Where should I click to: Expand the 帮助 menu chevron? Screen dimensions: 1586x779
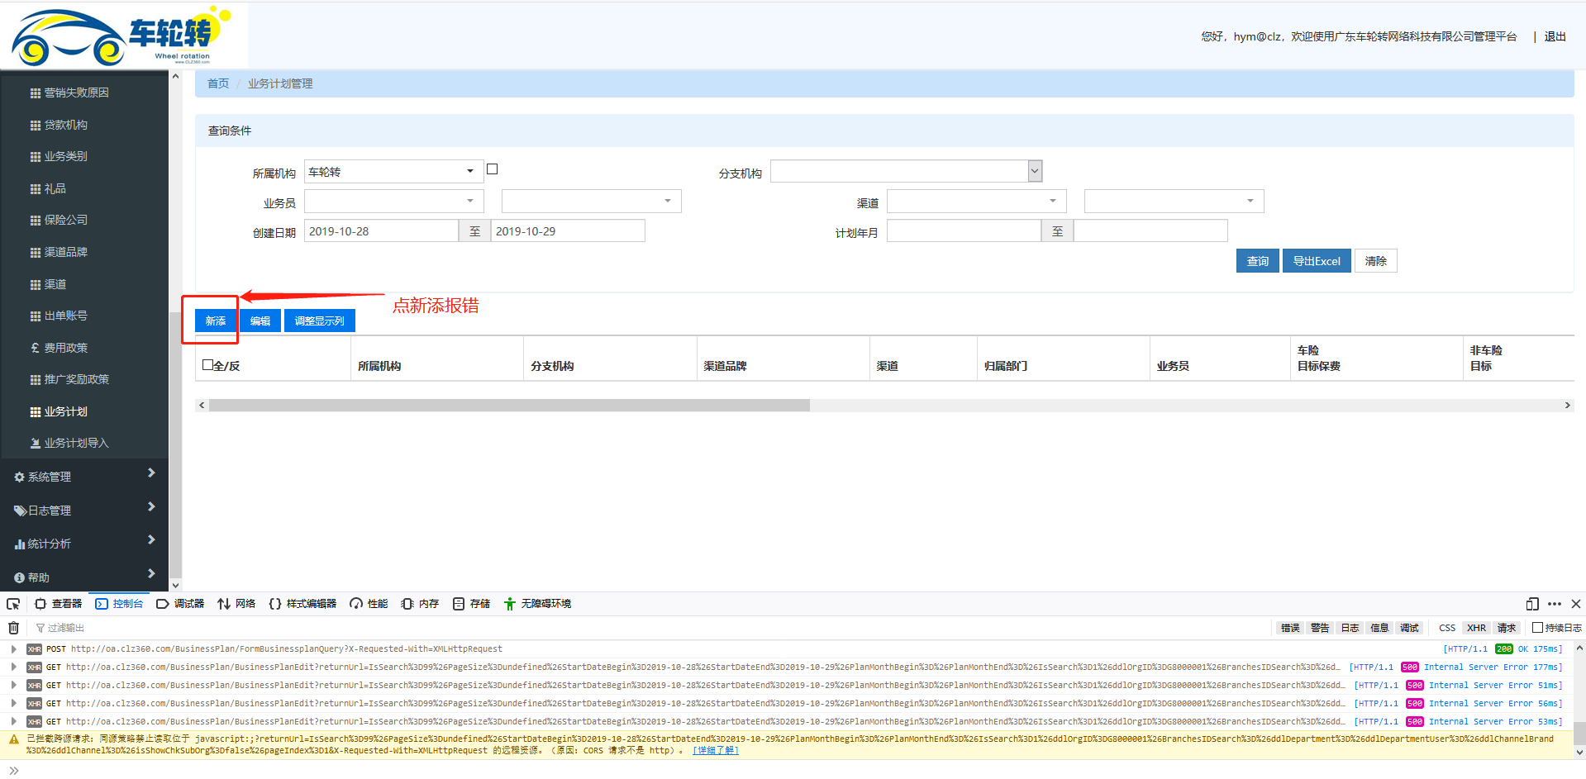[x=151, y=574]
